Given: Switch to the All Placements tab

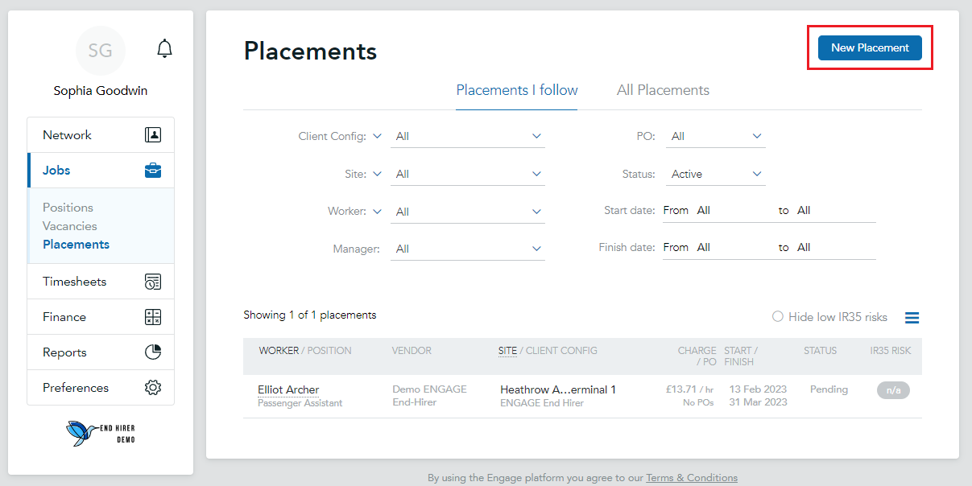Looking at the screenshot, I should (x=663, y=90).
